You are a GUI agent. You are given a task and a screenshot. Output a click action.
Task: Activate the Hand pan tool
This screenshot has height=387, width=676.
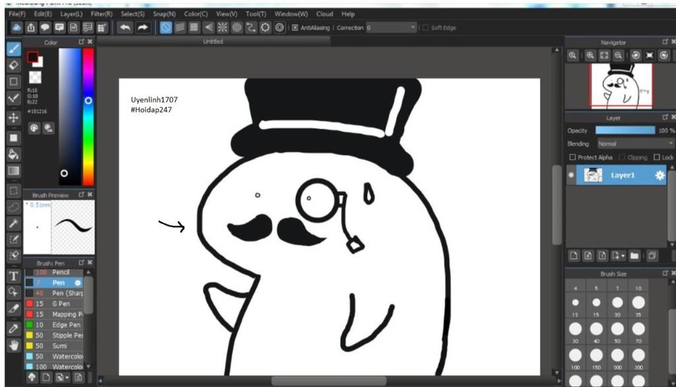tap(14, 345)
